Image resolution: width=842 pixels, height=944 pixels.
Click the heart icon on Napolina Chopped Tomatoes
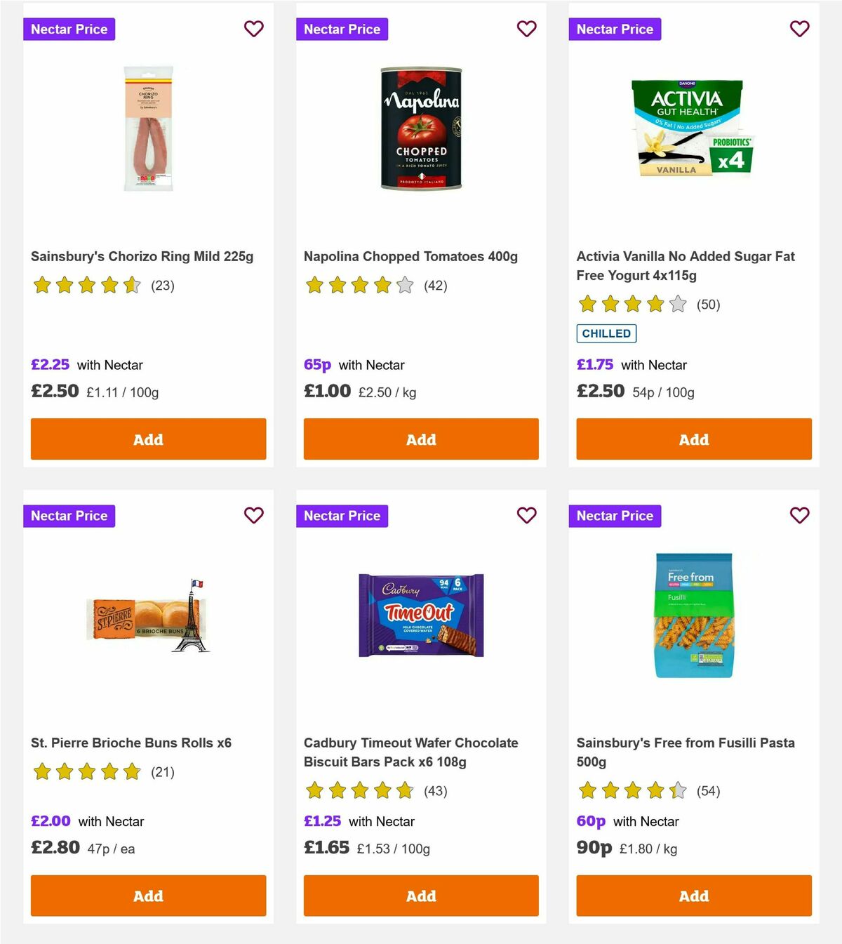tap(526, 29)
